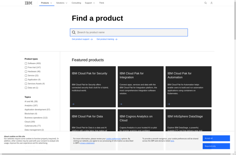The height and width of the screenshot is (155, 236).
Task: Open the IBM Cloud Pak for Security title
Action: [x=90, y=74]
